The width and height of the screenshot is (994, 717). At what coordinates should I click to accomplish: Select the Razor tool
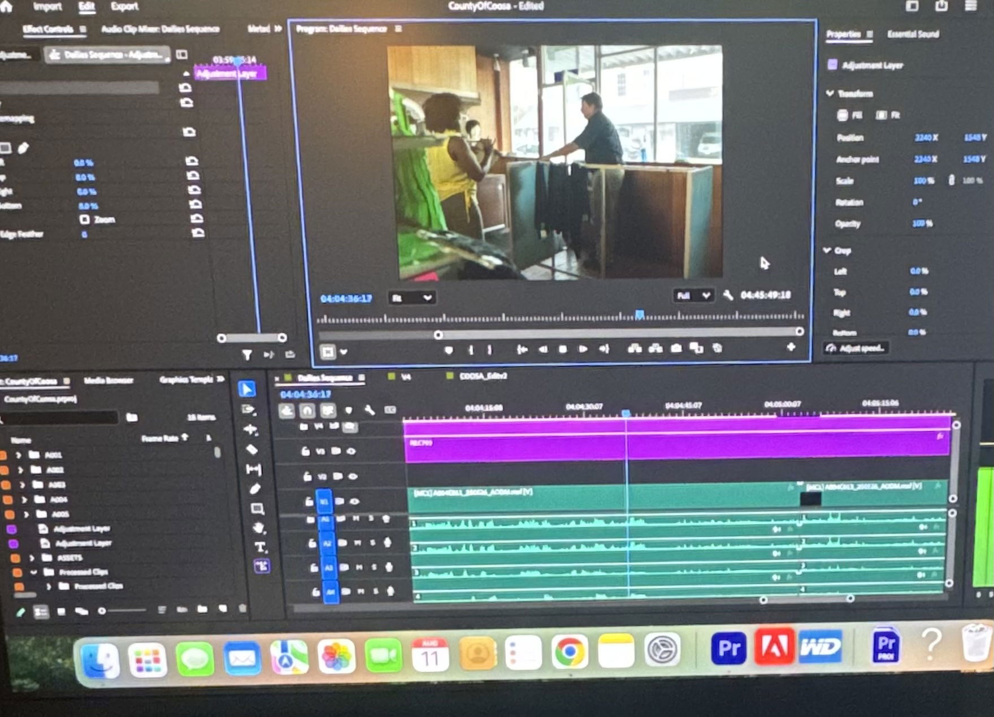[252, 450]
